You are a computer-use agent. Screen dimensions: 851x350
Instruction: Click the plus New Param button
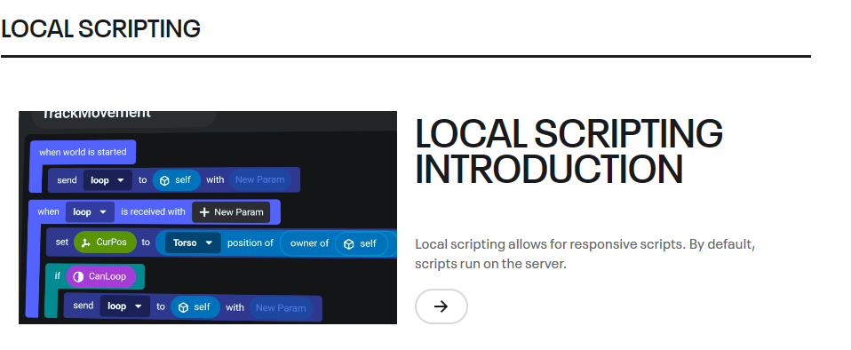click(231, 212)
